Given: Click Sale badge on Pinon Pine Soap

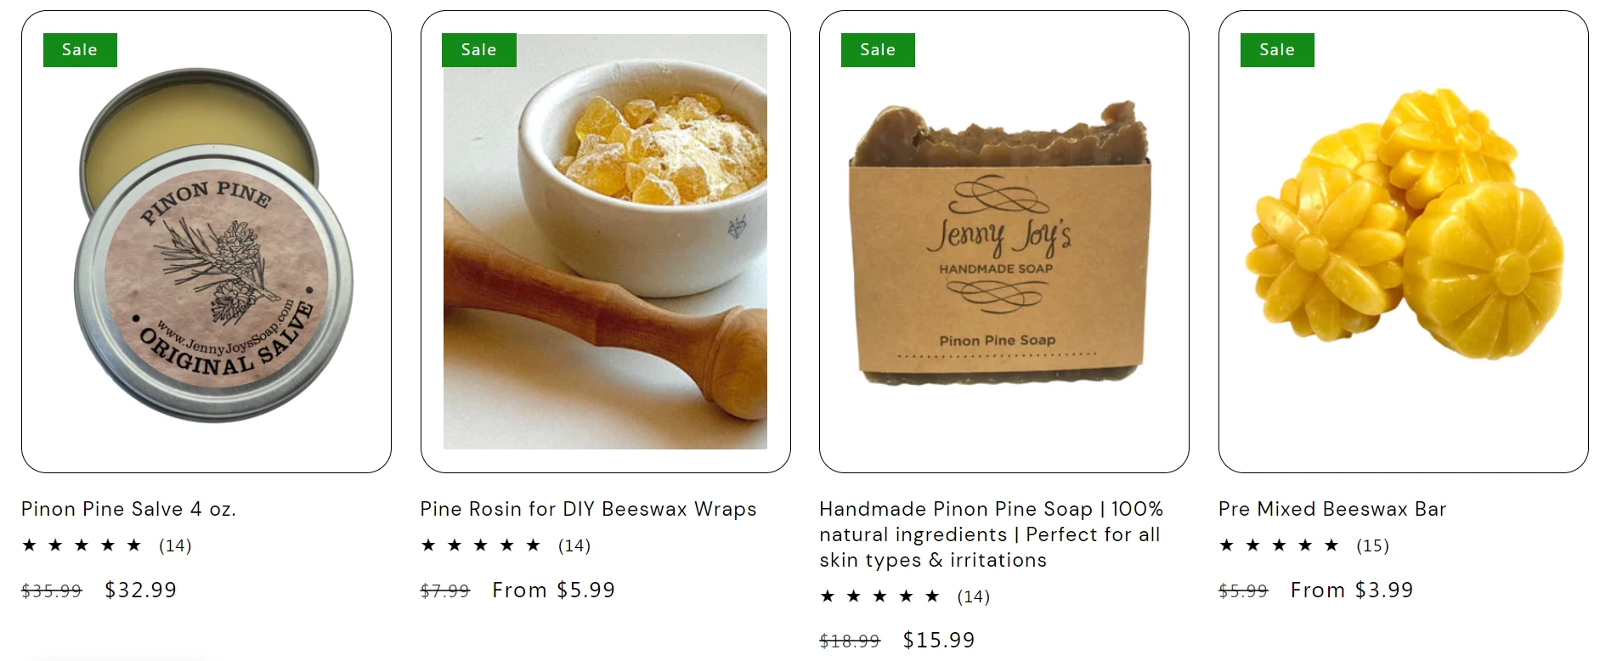Looking at the screenshot, I should (x=878, y=50).
